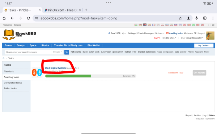217x135 pixels.
Task: Select New task in sidebar
Action: (9, 71)
